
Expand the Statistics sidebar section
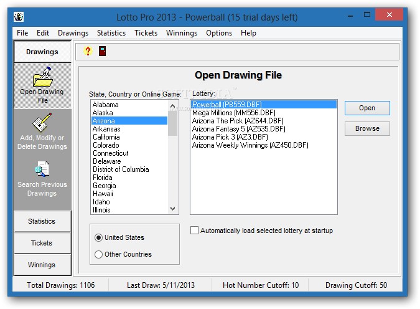[x=42, y=221]
